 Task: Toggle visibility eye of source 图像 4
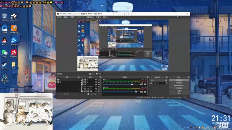[x=96, y=82]
